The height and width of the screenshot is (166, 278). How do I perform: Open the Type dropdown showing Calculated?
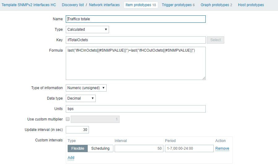point(87,30)
